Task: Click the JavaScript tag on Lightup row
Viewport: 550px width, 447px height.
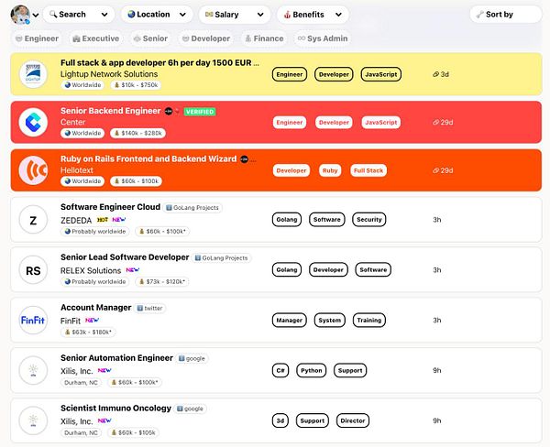Action: pos(381,74)
